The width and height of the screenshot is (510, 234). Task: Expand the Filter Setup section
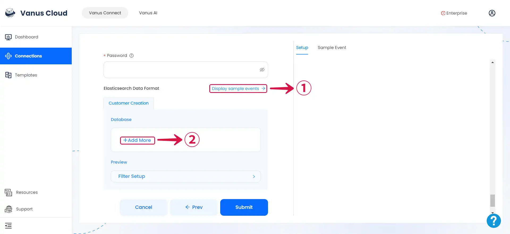pyautogui.click(x=186, y=176)
